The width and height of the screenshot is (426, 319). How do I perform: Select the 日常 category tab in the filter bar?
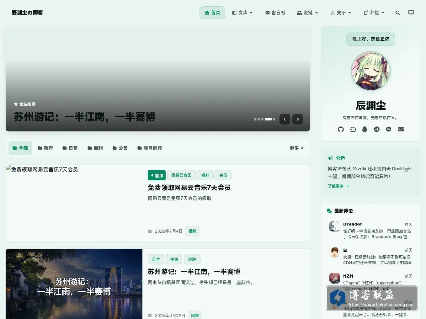[x=70, y=148]
